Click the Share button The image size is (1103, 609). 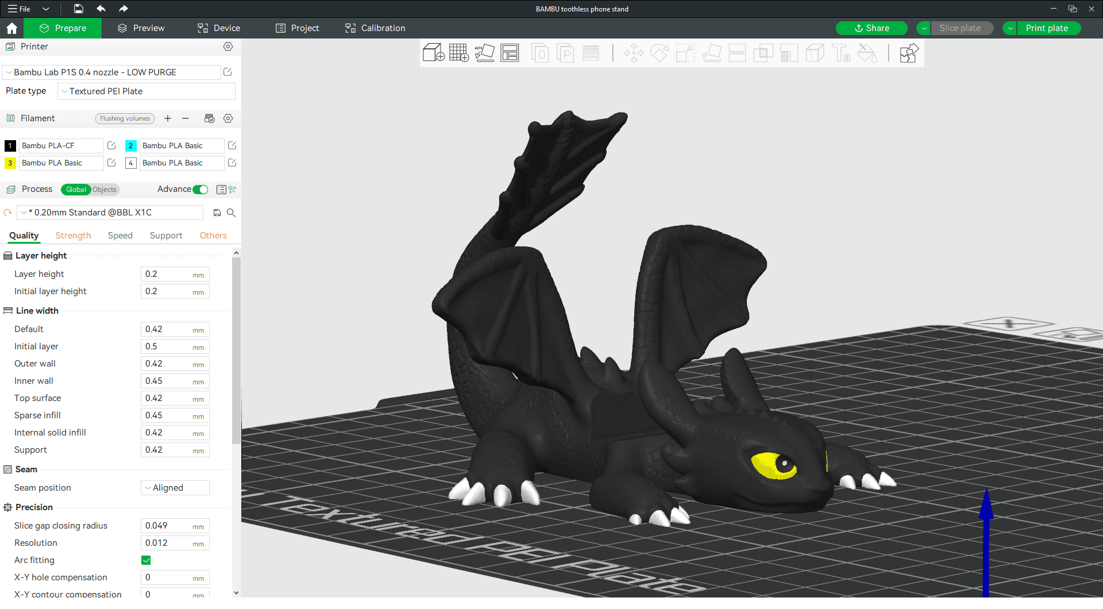coord(871,28)
